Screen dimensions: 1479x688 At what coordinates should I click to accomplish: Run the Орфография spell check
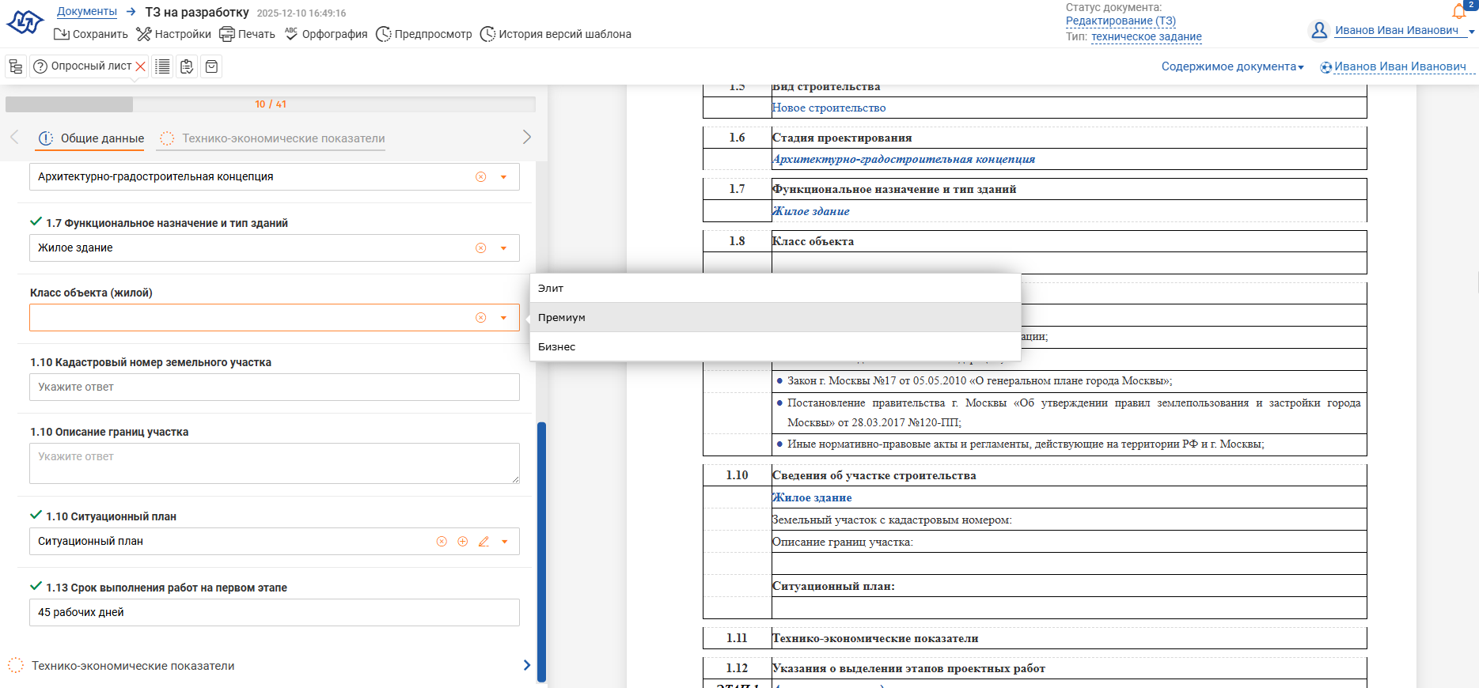(x=326, y=34)
